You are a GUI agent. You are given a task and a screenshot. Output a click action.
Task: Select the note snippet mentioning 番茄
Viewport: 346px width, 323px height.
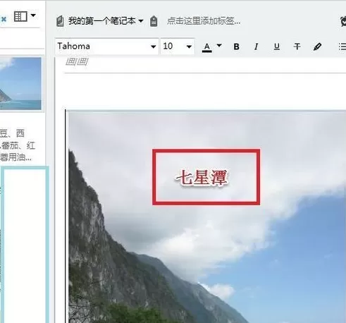[x=18, y=145]
